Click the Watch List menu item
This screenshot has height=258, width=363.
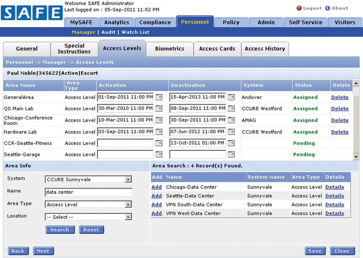[135, 32]
